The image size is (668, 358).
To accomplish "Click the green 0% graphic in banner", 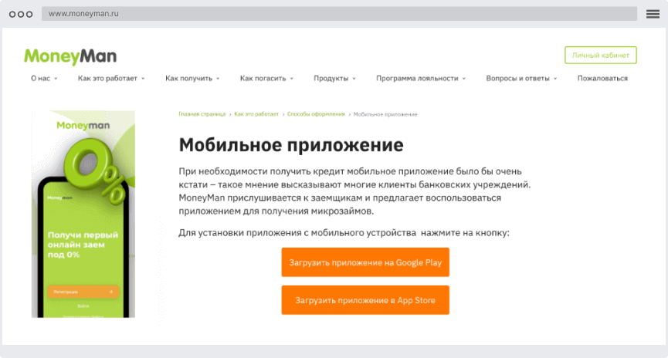I will [x=95, y=170].
